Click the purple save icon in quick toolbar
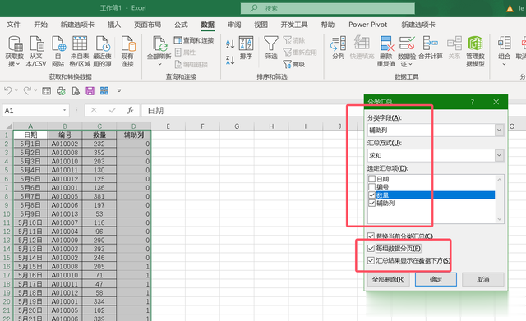 tap(90, 91)
